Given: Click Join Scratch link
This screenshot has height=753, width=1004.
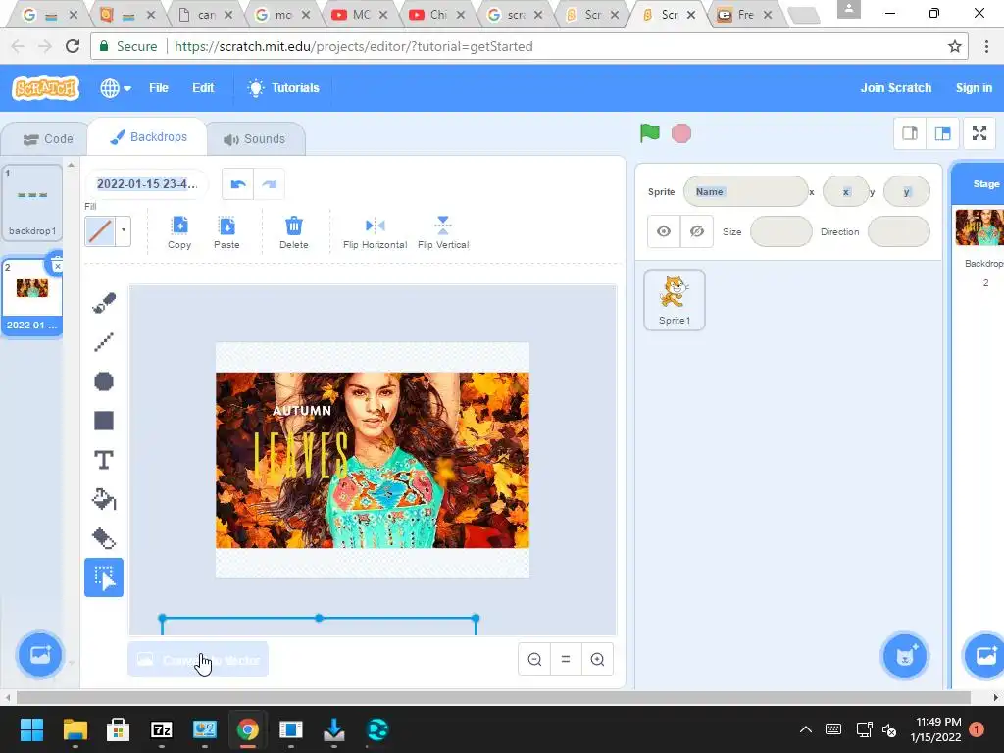Looking at the screenshot, I should click(x=896, y=88).
